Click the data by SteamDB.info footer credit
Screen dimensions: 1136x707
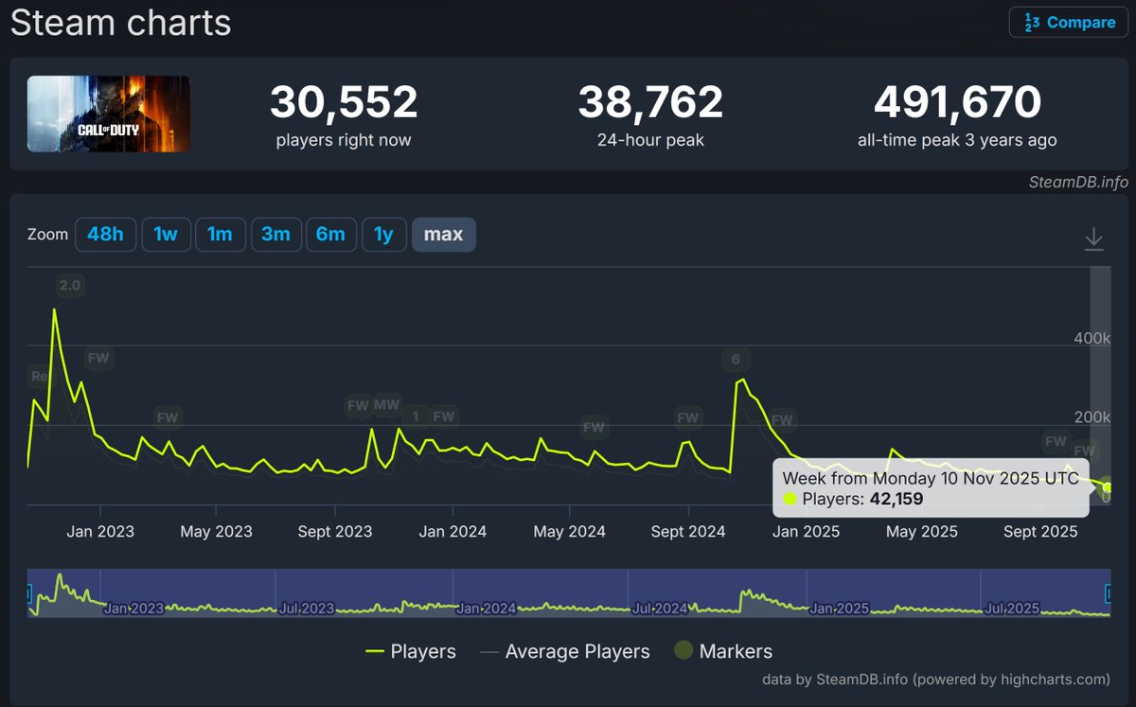coord(936,679)
